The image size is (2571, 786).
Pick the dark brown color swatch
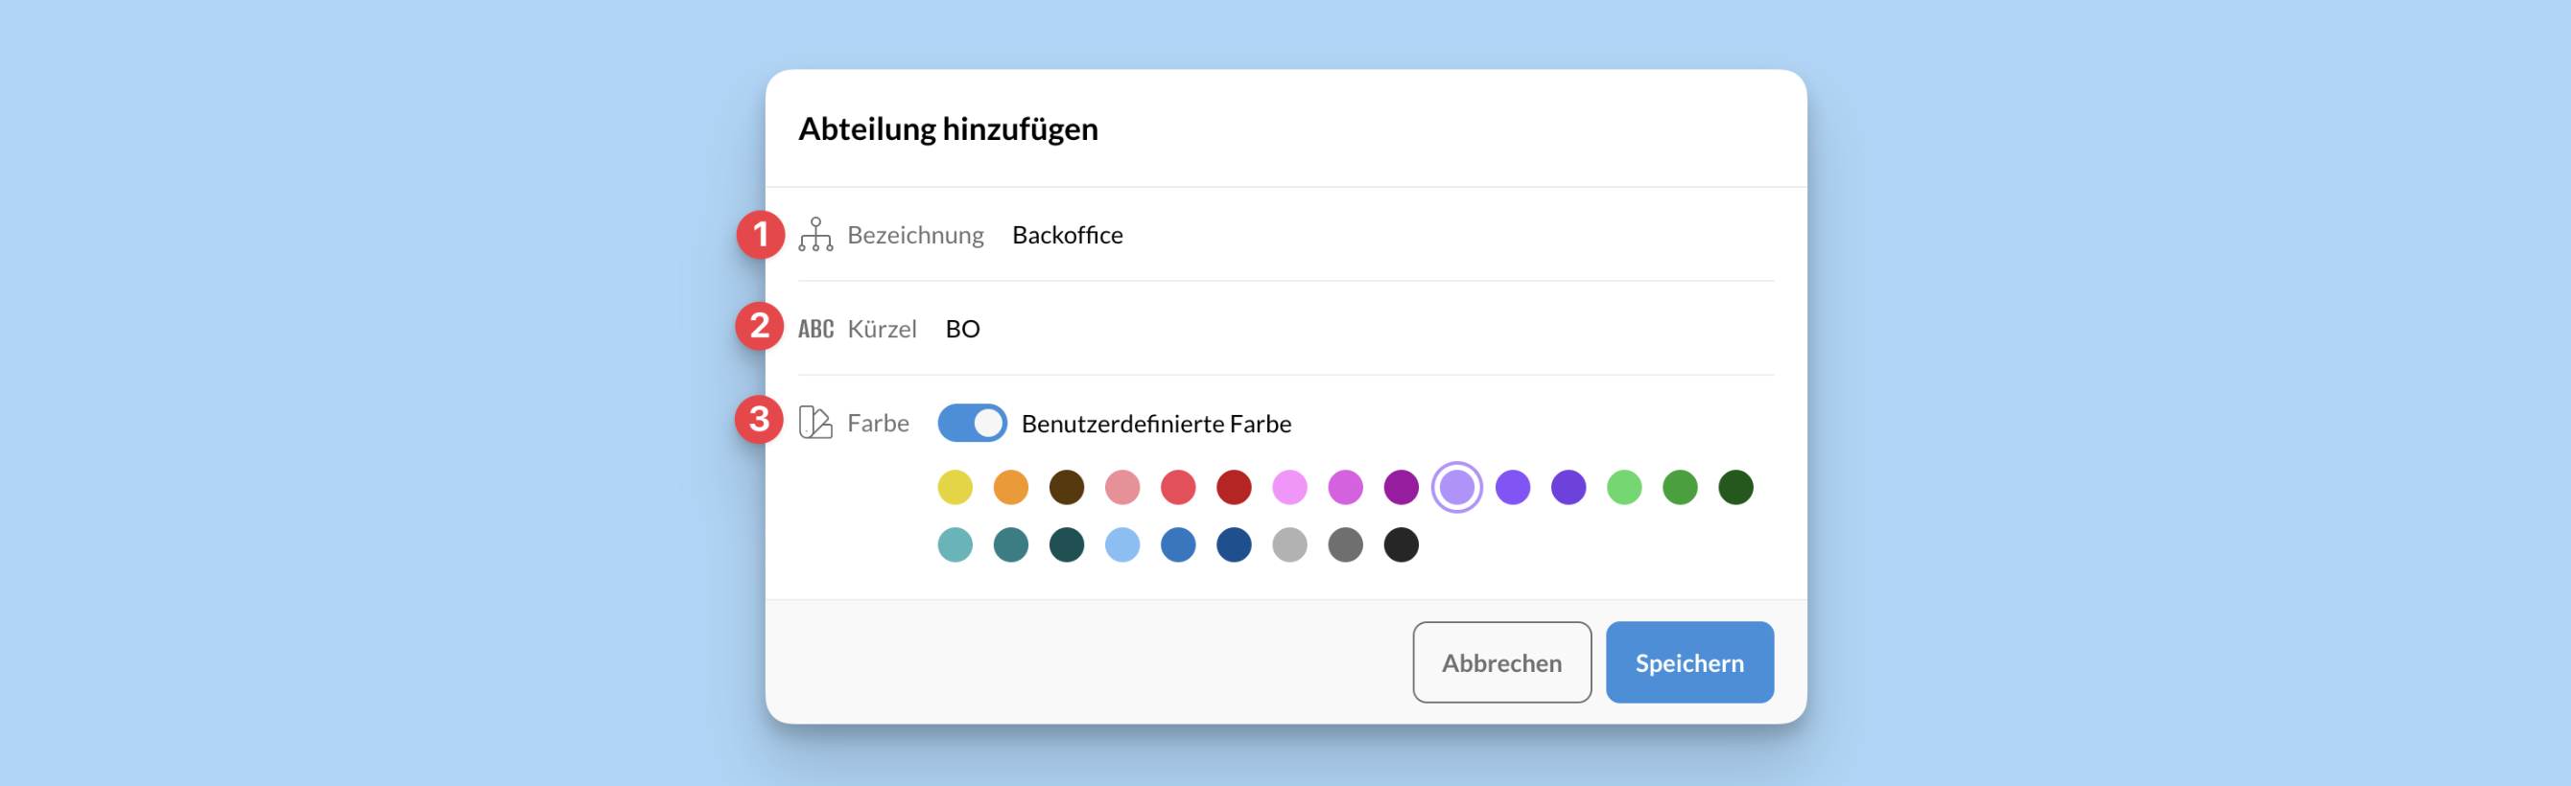click(1067, 488)
